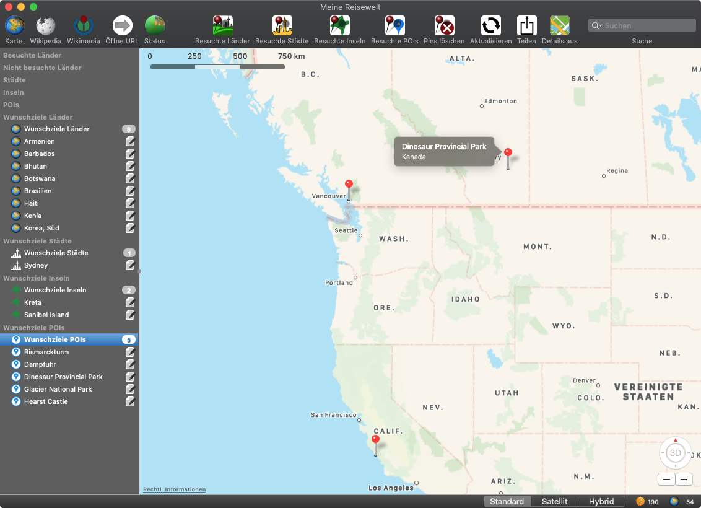Click the Pins löschen icon
The image size is (701, 508).
[444, 26]
